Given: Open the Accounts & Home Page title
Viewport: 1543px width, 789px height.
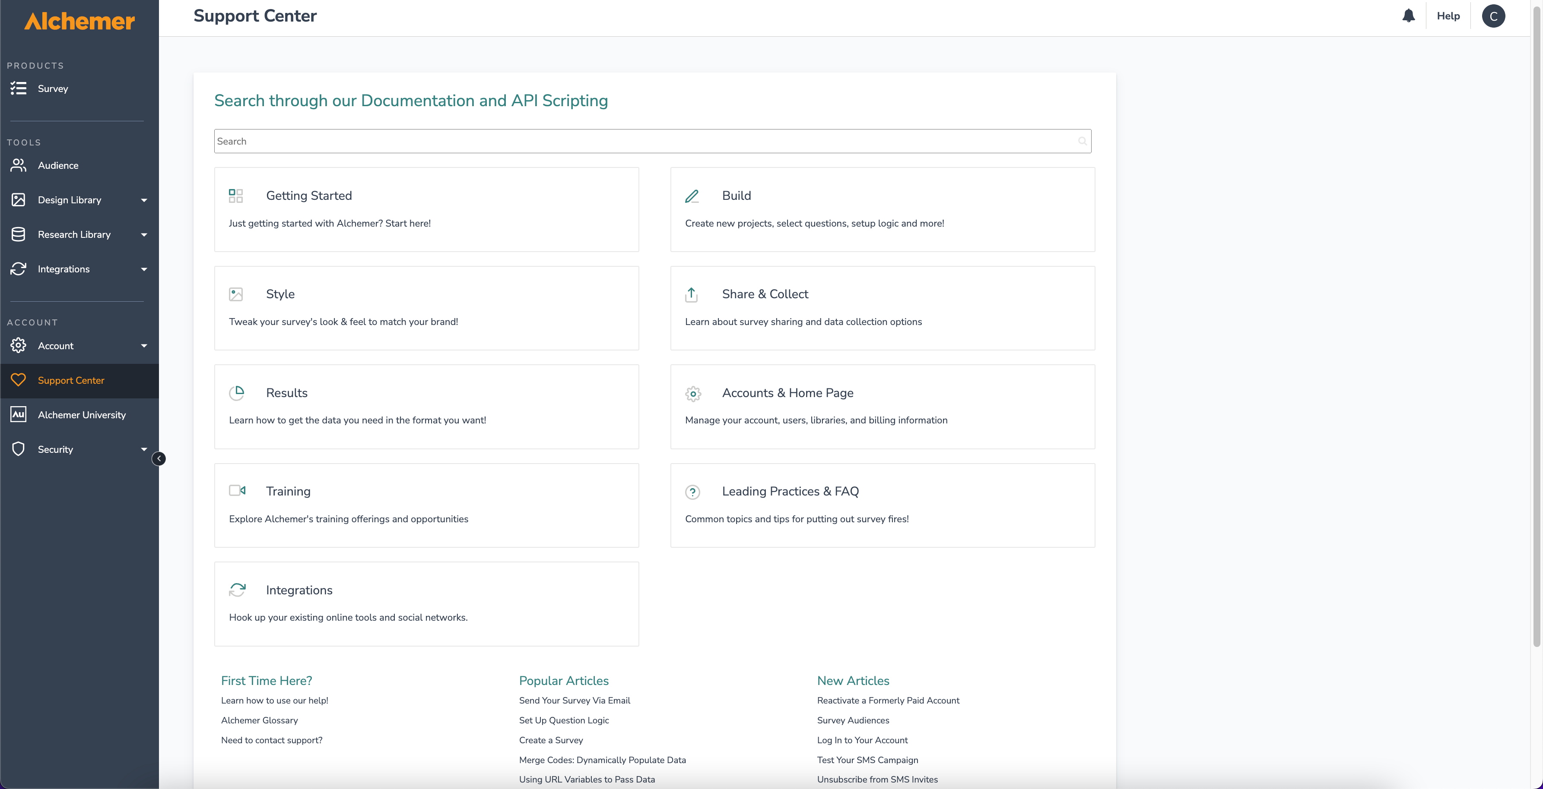Looking at the screenshot, I should click(787, 393).
